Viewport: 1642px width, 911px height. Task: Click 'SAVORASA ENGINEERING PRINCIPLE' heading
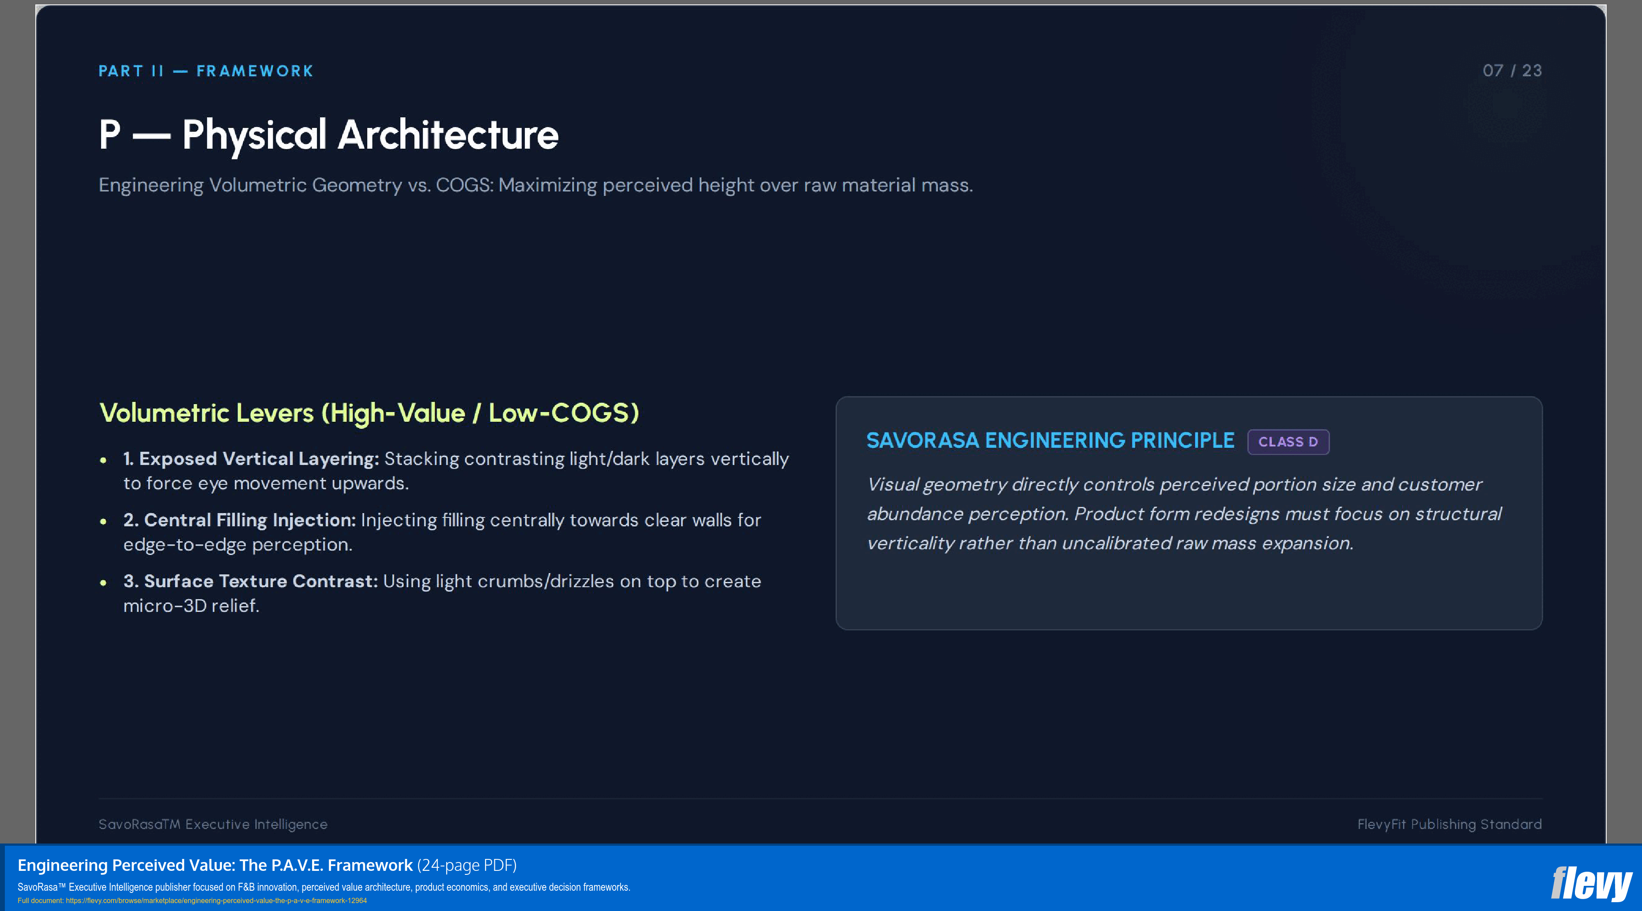tap(1051, 441)
